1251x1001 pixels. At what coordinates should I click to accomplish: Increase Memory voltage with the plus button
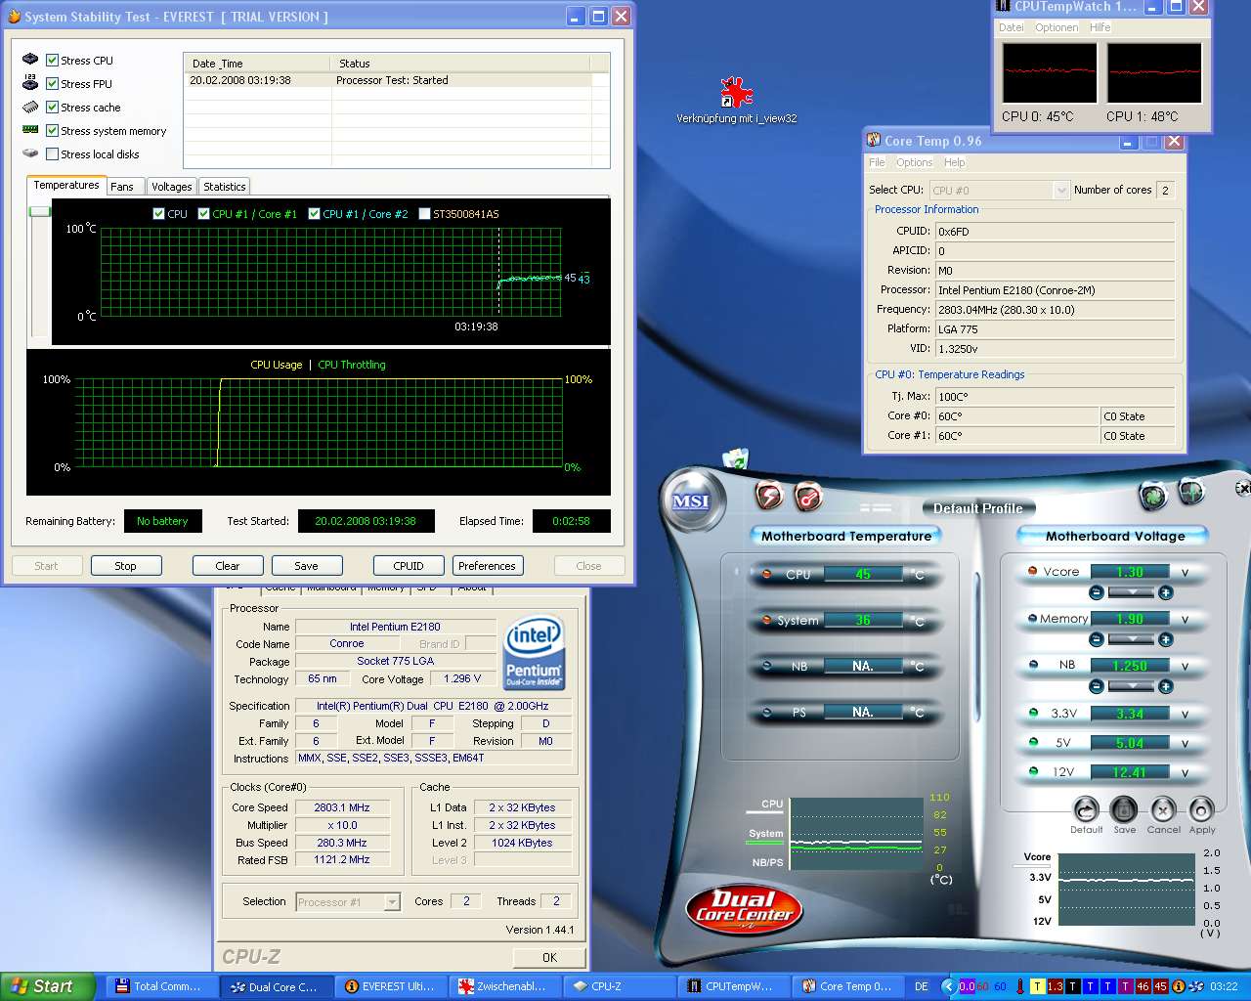point(1165,639)
